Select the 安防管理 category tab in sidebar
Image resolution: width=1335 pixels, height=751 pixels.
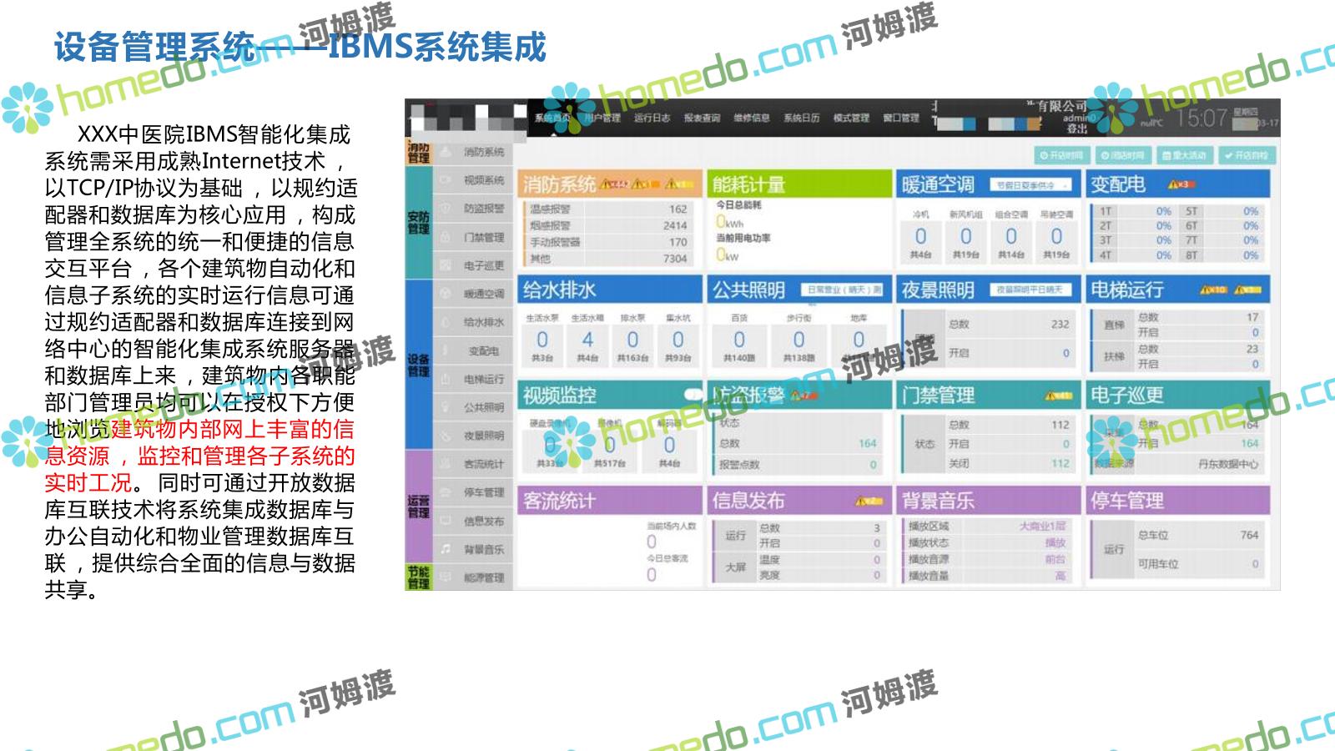(418, 223)
